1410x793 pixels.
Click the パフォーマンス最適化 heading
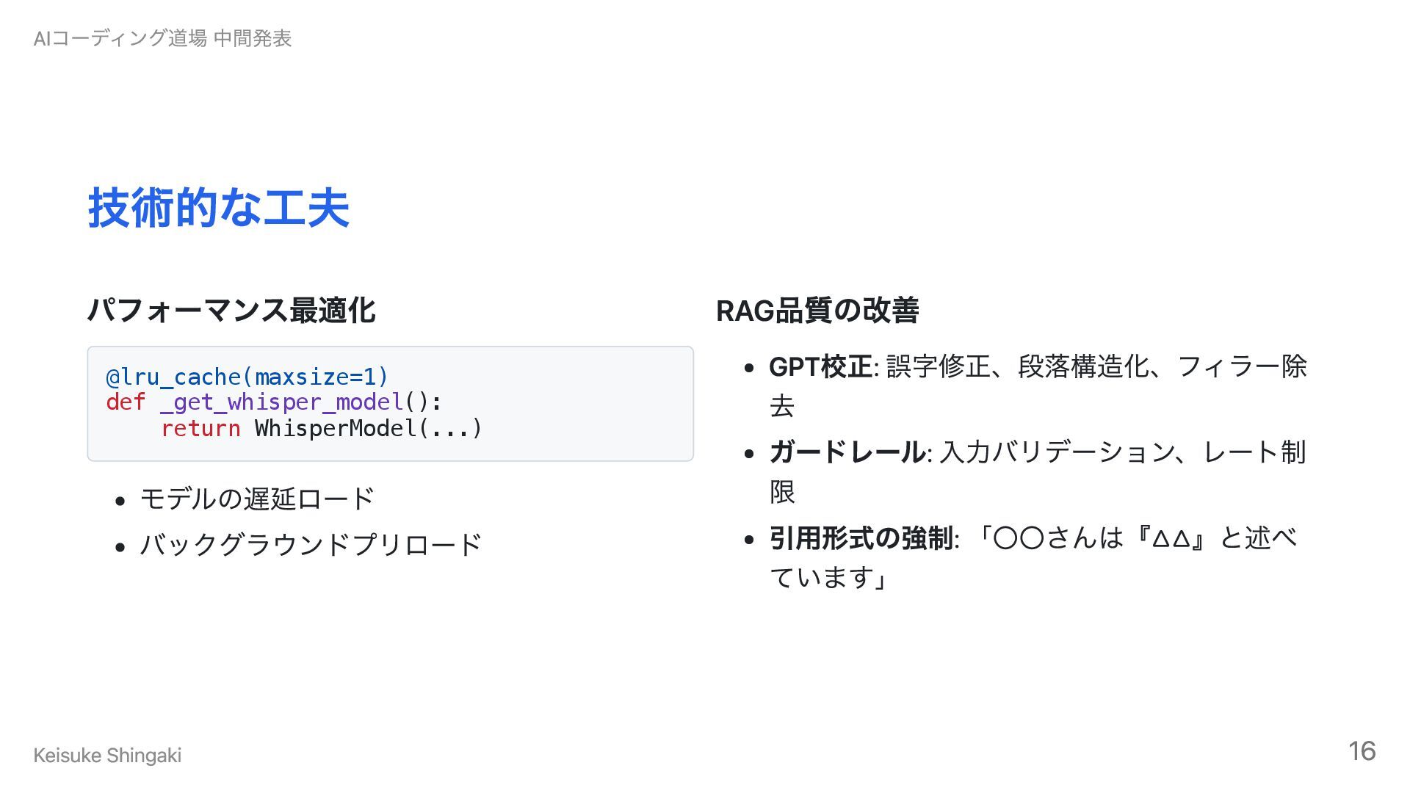(231, 310)
